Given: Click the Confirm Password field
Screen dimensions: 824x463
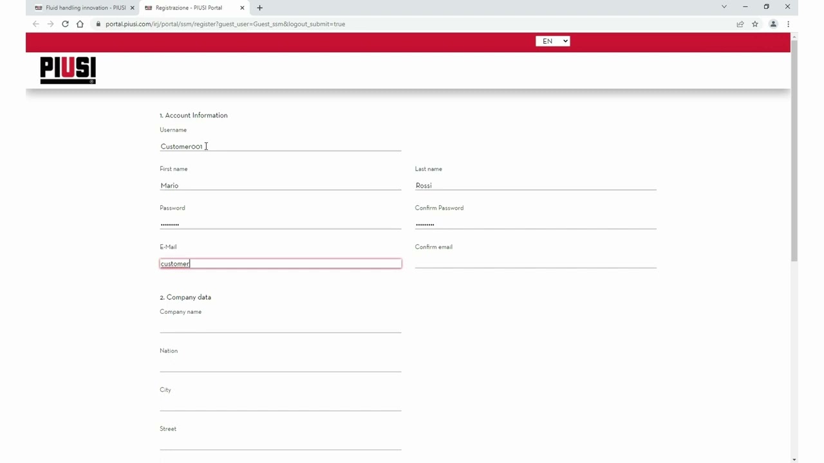Looking at the screenshot, I should pos(536,224).
